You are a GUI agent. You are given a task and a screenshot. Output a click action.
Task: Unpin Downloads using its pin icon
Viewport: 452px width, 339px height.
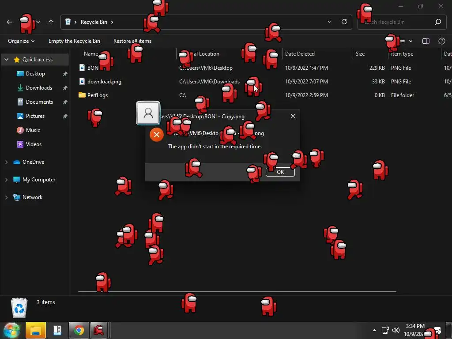coord(65,88)
